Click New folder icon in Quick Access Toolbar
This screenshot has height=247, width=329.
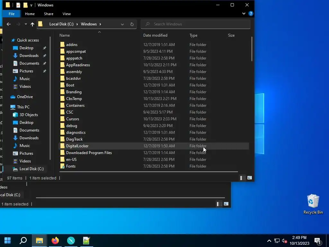pos(25,5)
